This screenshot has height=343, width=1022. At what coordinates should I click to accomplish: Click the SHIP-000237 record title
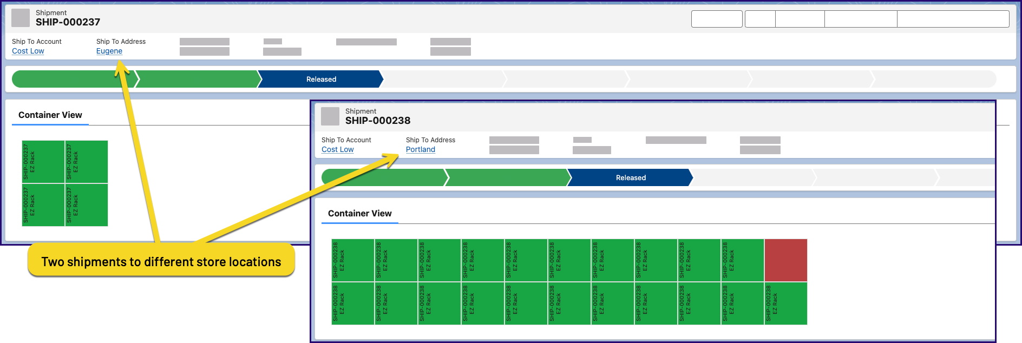pyautogui.click(x=68, y=22)
